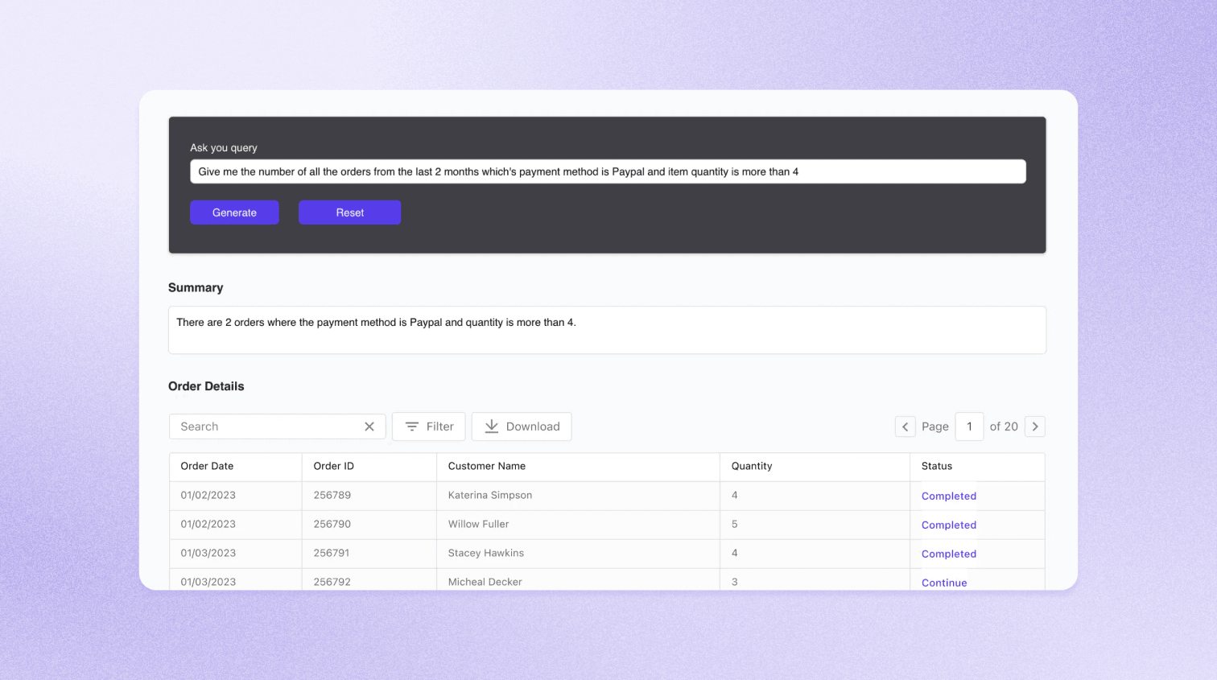Click the Customer Name column header
The width and height of the screenshot is (1217, 680).
tap(486, 466)
